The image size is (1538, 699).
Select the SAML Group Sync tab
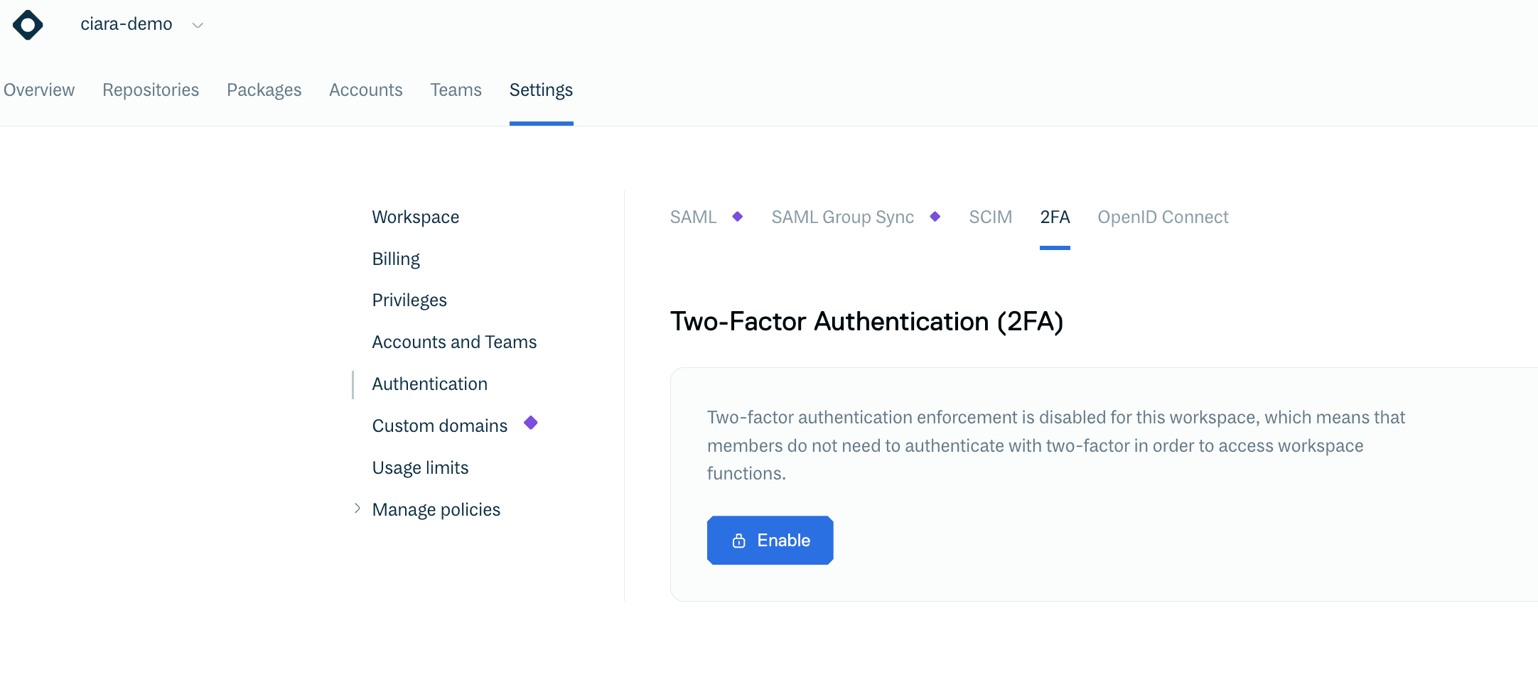point(842,217)
